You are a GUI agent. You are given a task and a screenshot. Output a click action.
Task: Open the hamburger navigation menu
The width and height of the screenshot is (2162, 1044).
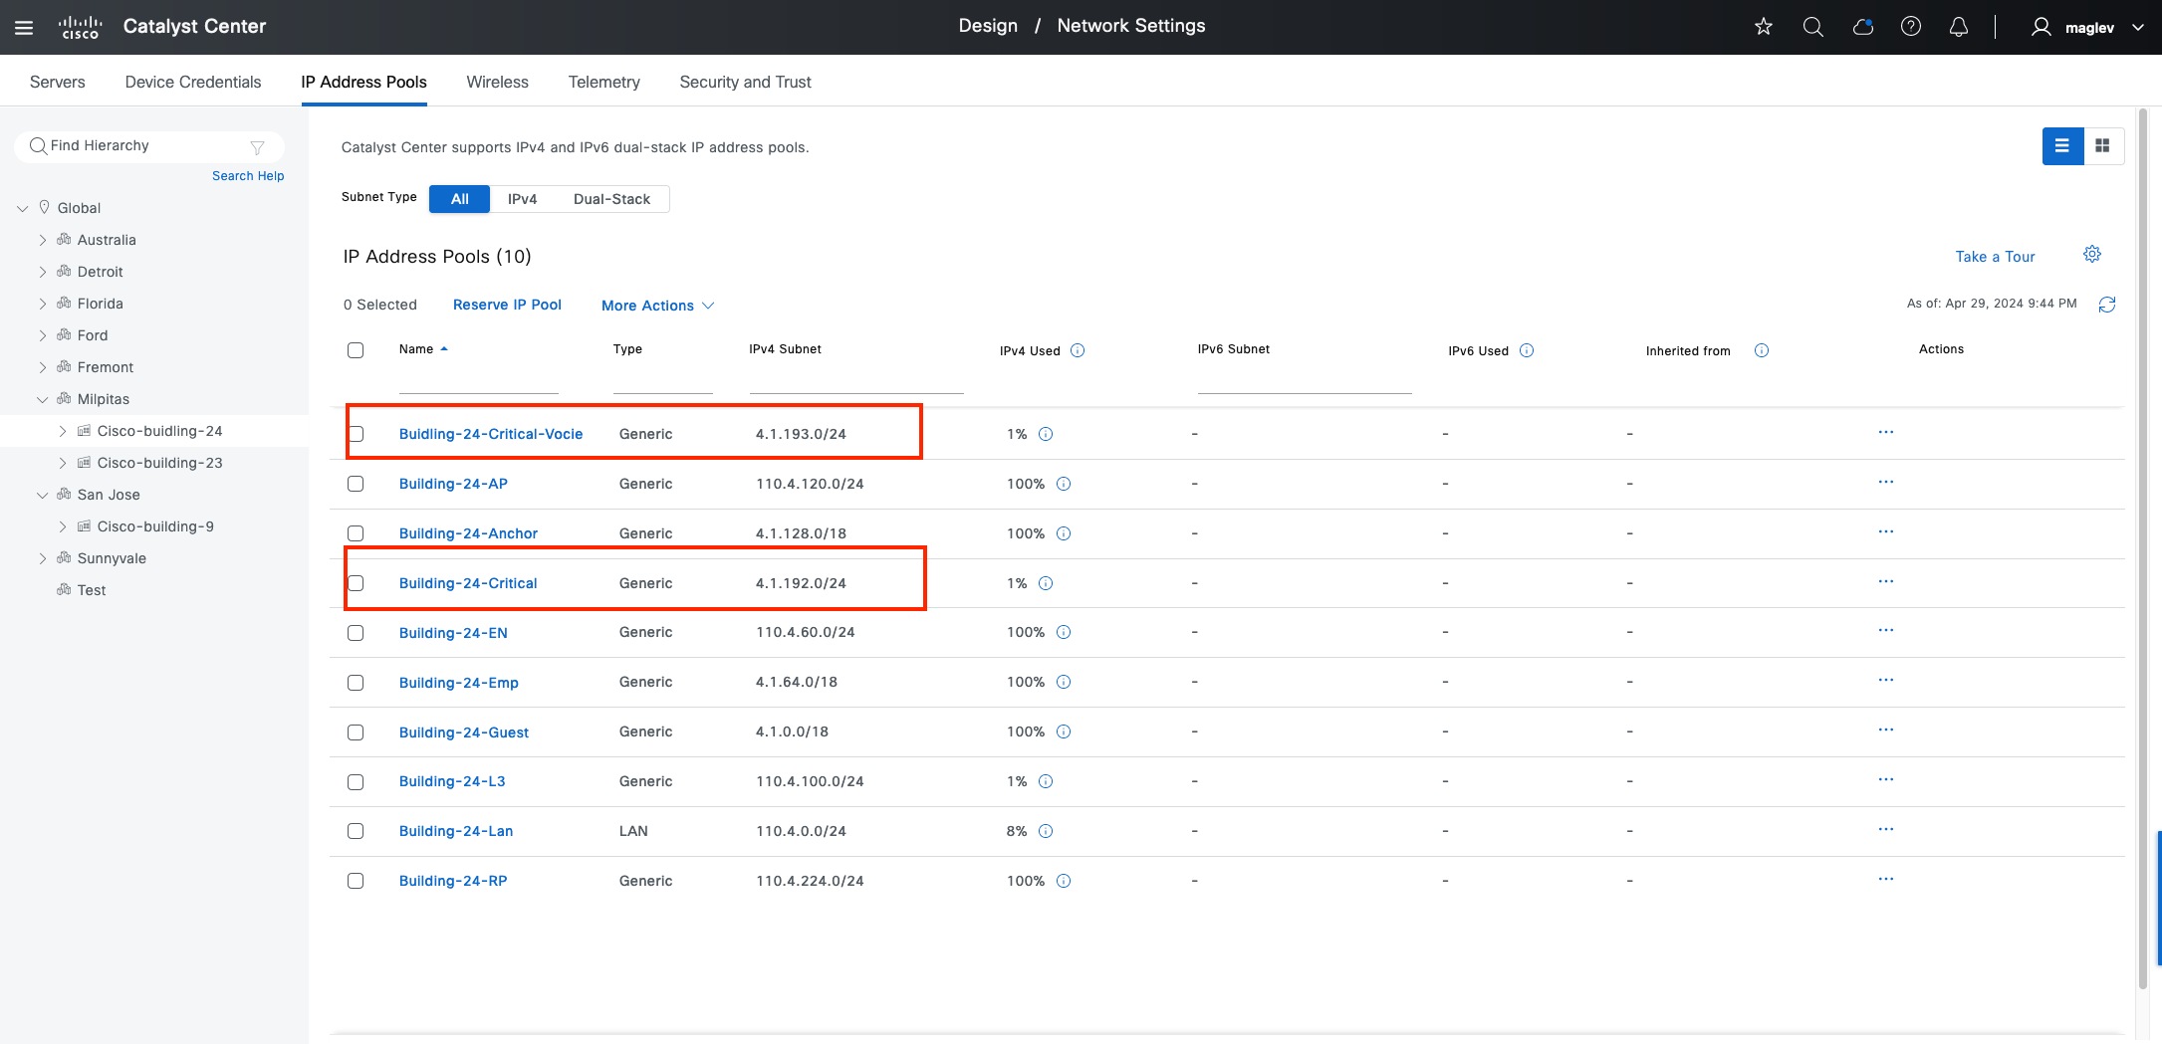[x=24, y=27]
